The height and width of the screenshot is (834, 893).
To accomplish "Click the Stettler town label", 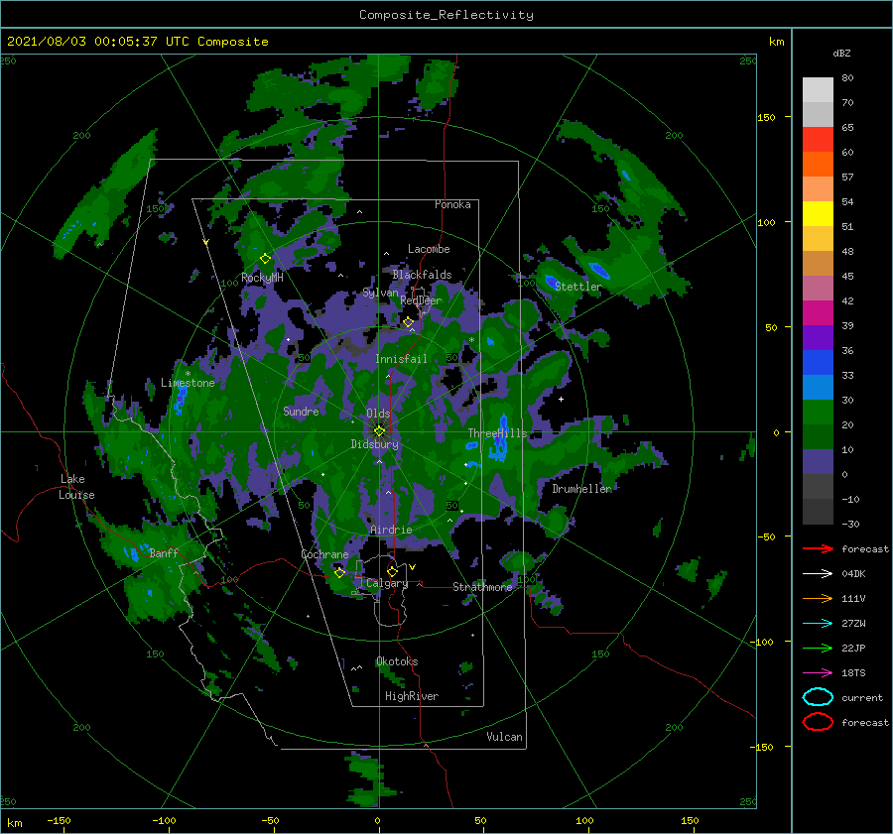I will tap(578, 287).
